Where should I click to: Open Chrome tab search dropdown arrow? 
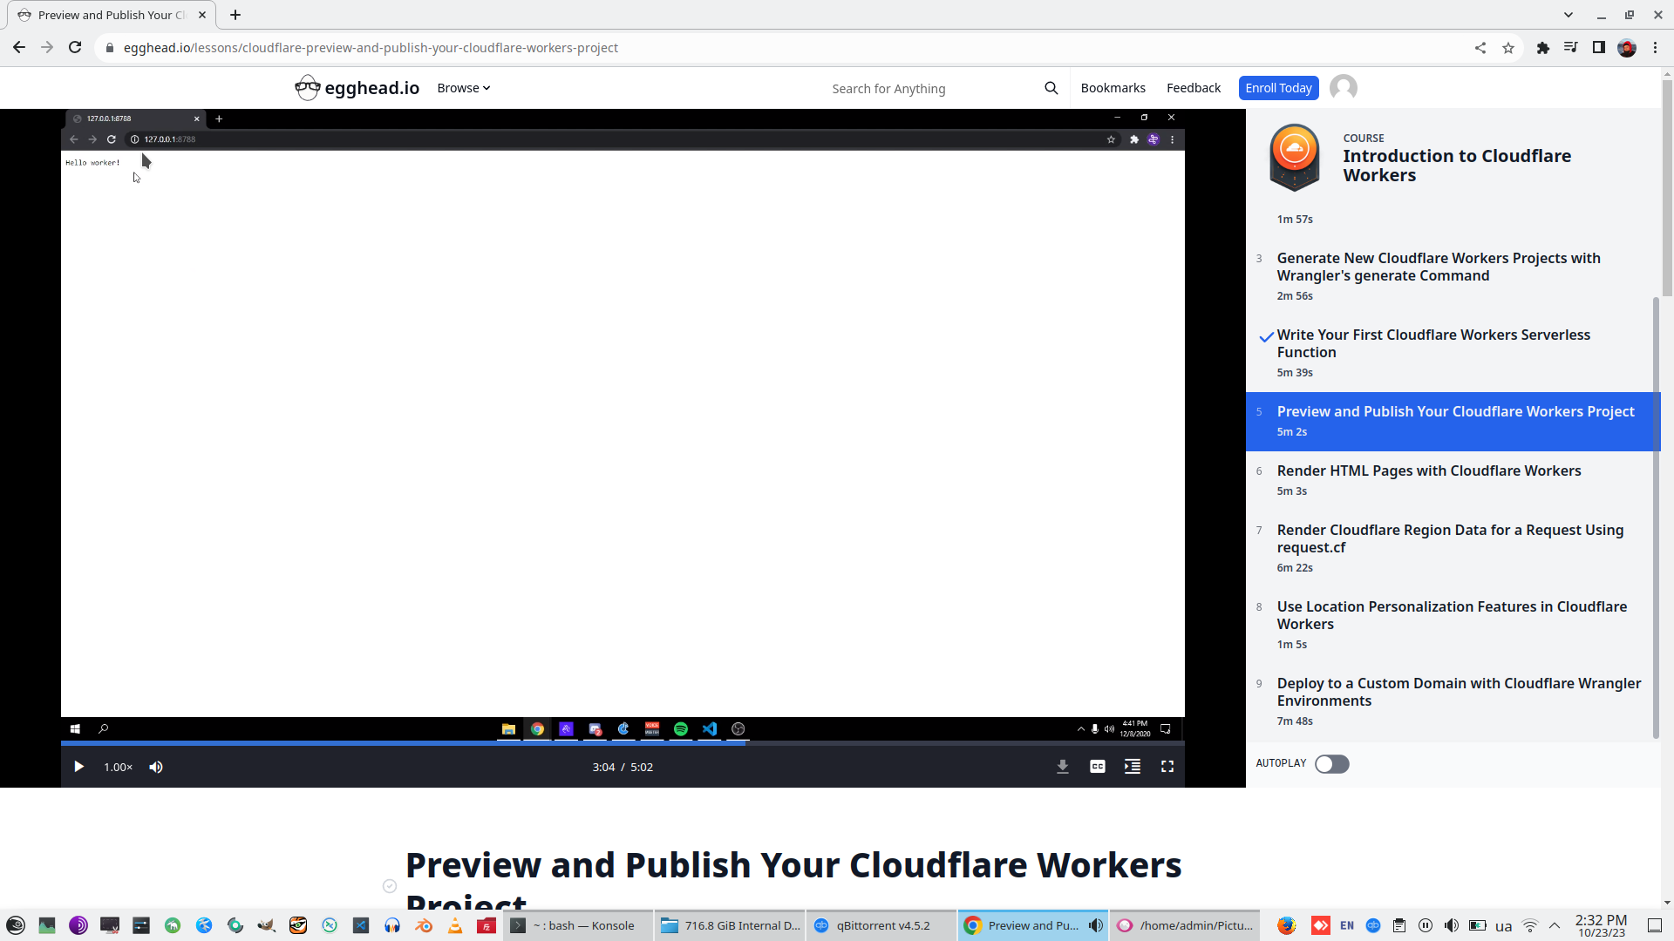click(1568, 15)
